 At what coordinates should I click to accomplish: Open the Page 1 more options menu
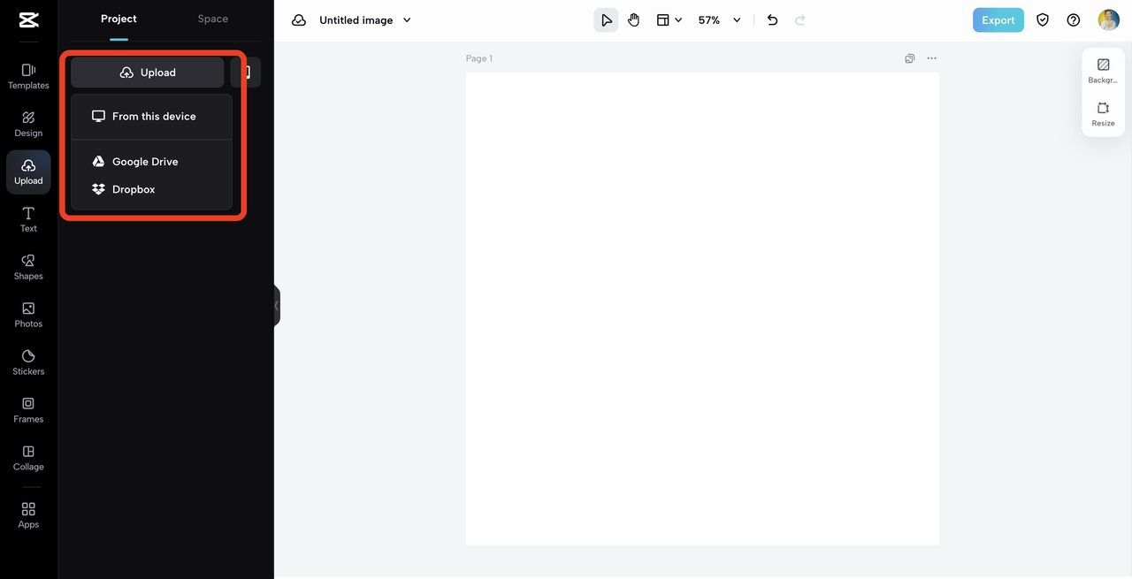(931, 58)
